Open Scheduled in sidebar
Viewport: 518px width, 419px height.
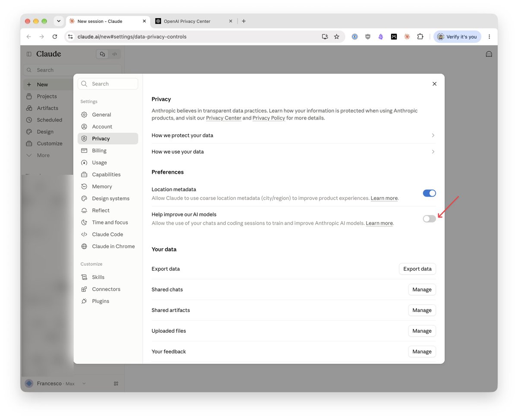47,120
